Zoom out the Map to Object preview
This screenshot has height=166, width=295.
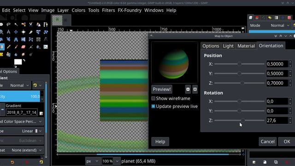pyautogui.click(x=188, y=89)
